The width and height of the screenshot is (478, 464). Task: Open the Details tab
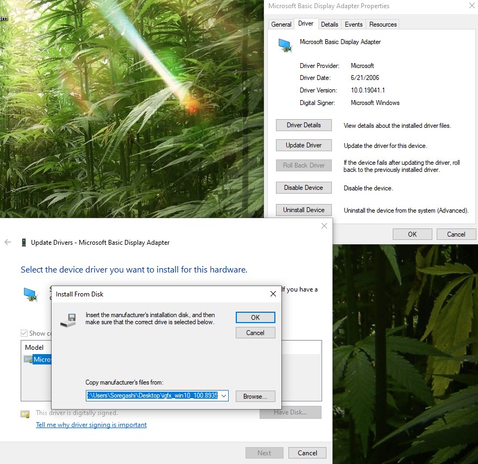(x=330, y=24)
